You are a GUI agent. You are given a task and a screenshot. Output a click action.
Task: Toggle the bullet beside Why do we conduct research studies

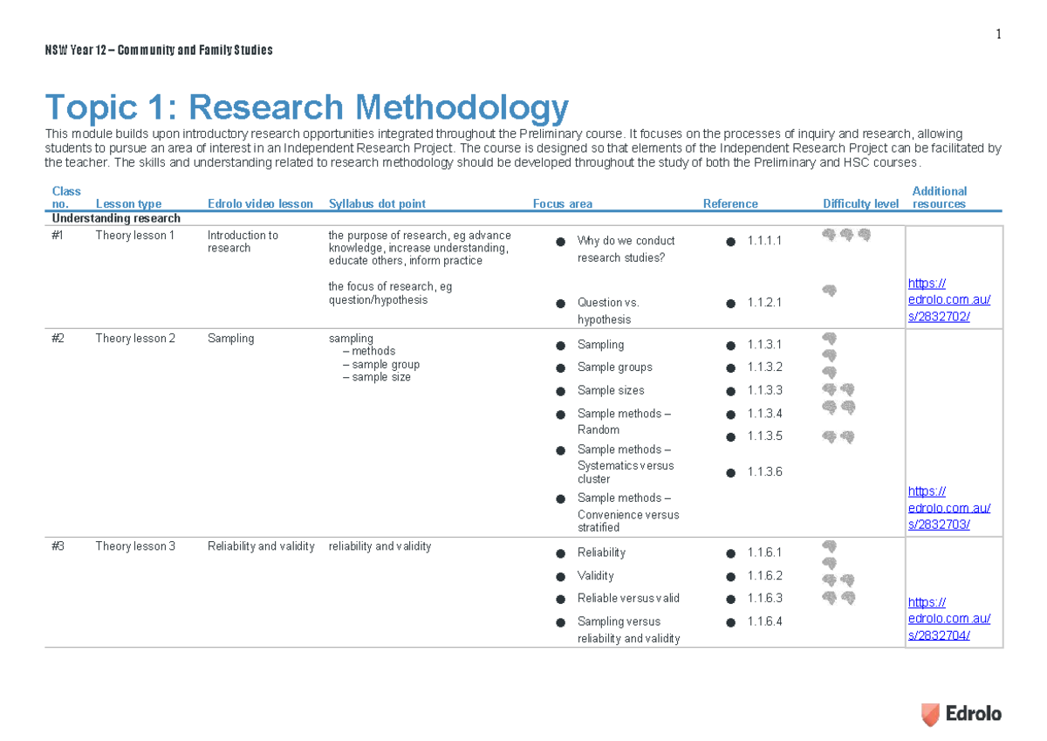pos(559,241)
